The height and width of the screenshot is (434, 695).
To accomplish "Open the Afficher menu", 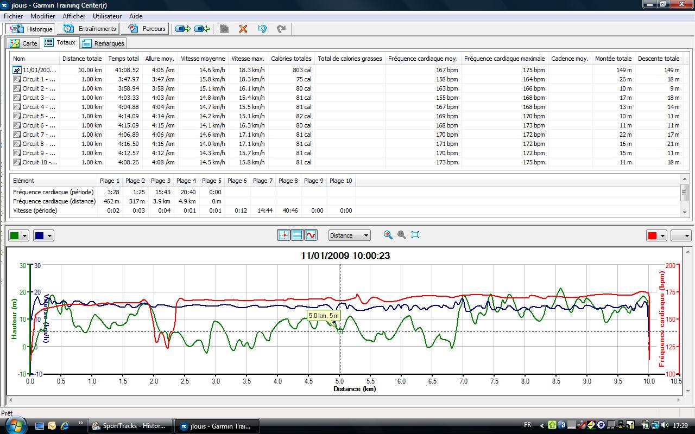I will coord(74,16).
